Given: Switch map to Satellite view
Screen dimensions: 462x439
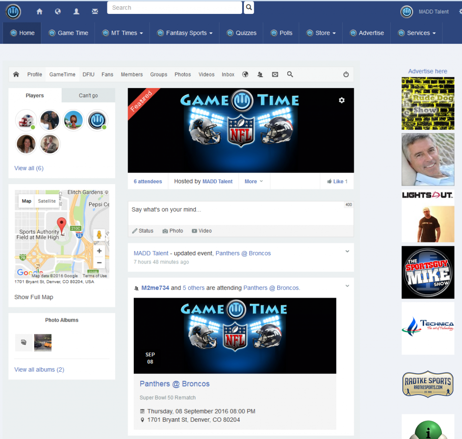Looking at the screenshot, I should (x=47, y=201).
